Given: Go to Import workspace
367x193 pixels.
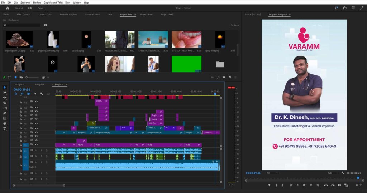Looking at the screenshot, I should click(x=19, y=8).
